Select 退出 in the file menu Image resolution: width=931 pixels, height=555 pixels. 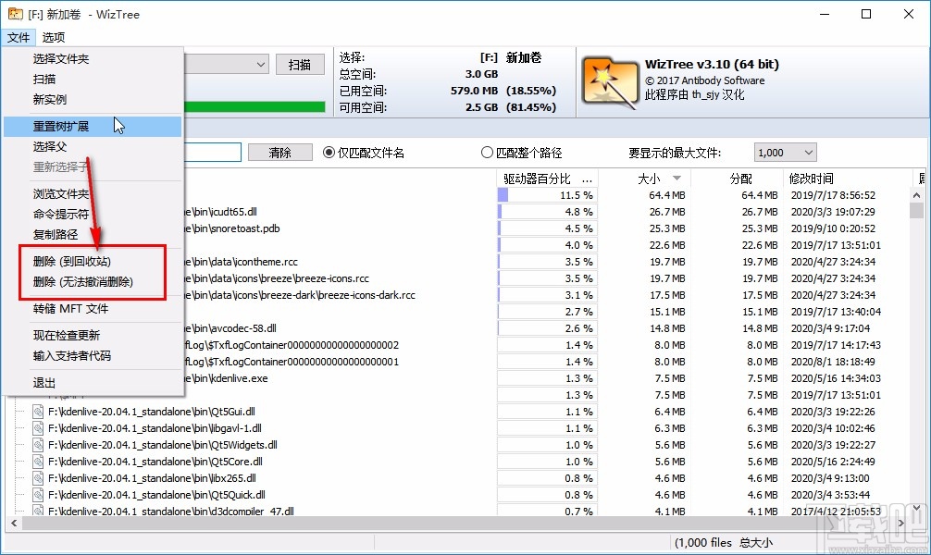tap(92, 383)
